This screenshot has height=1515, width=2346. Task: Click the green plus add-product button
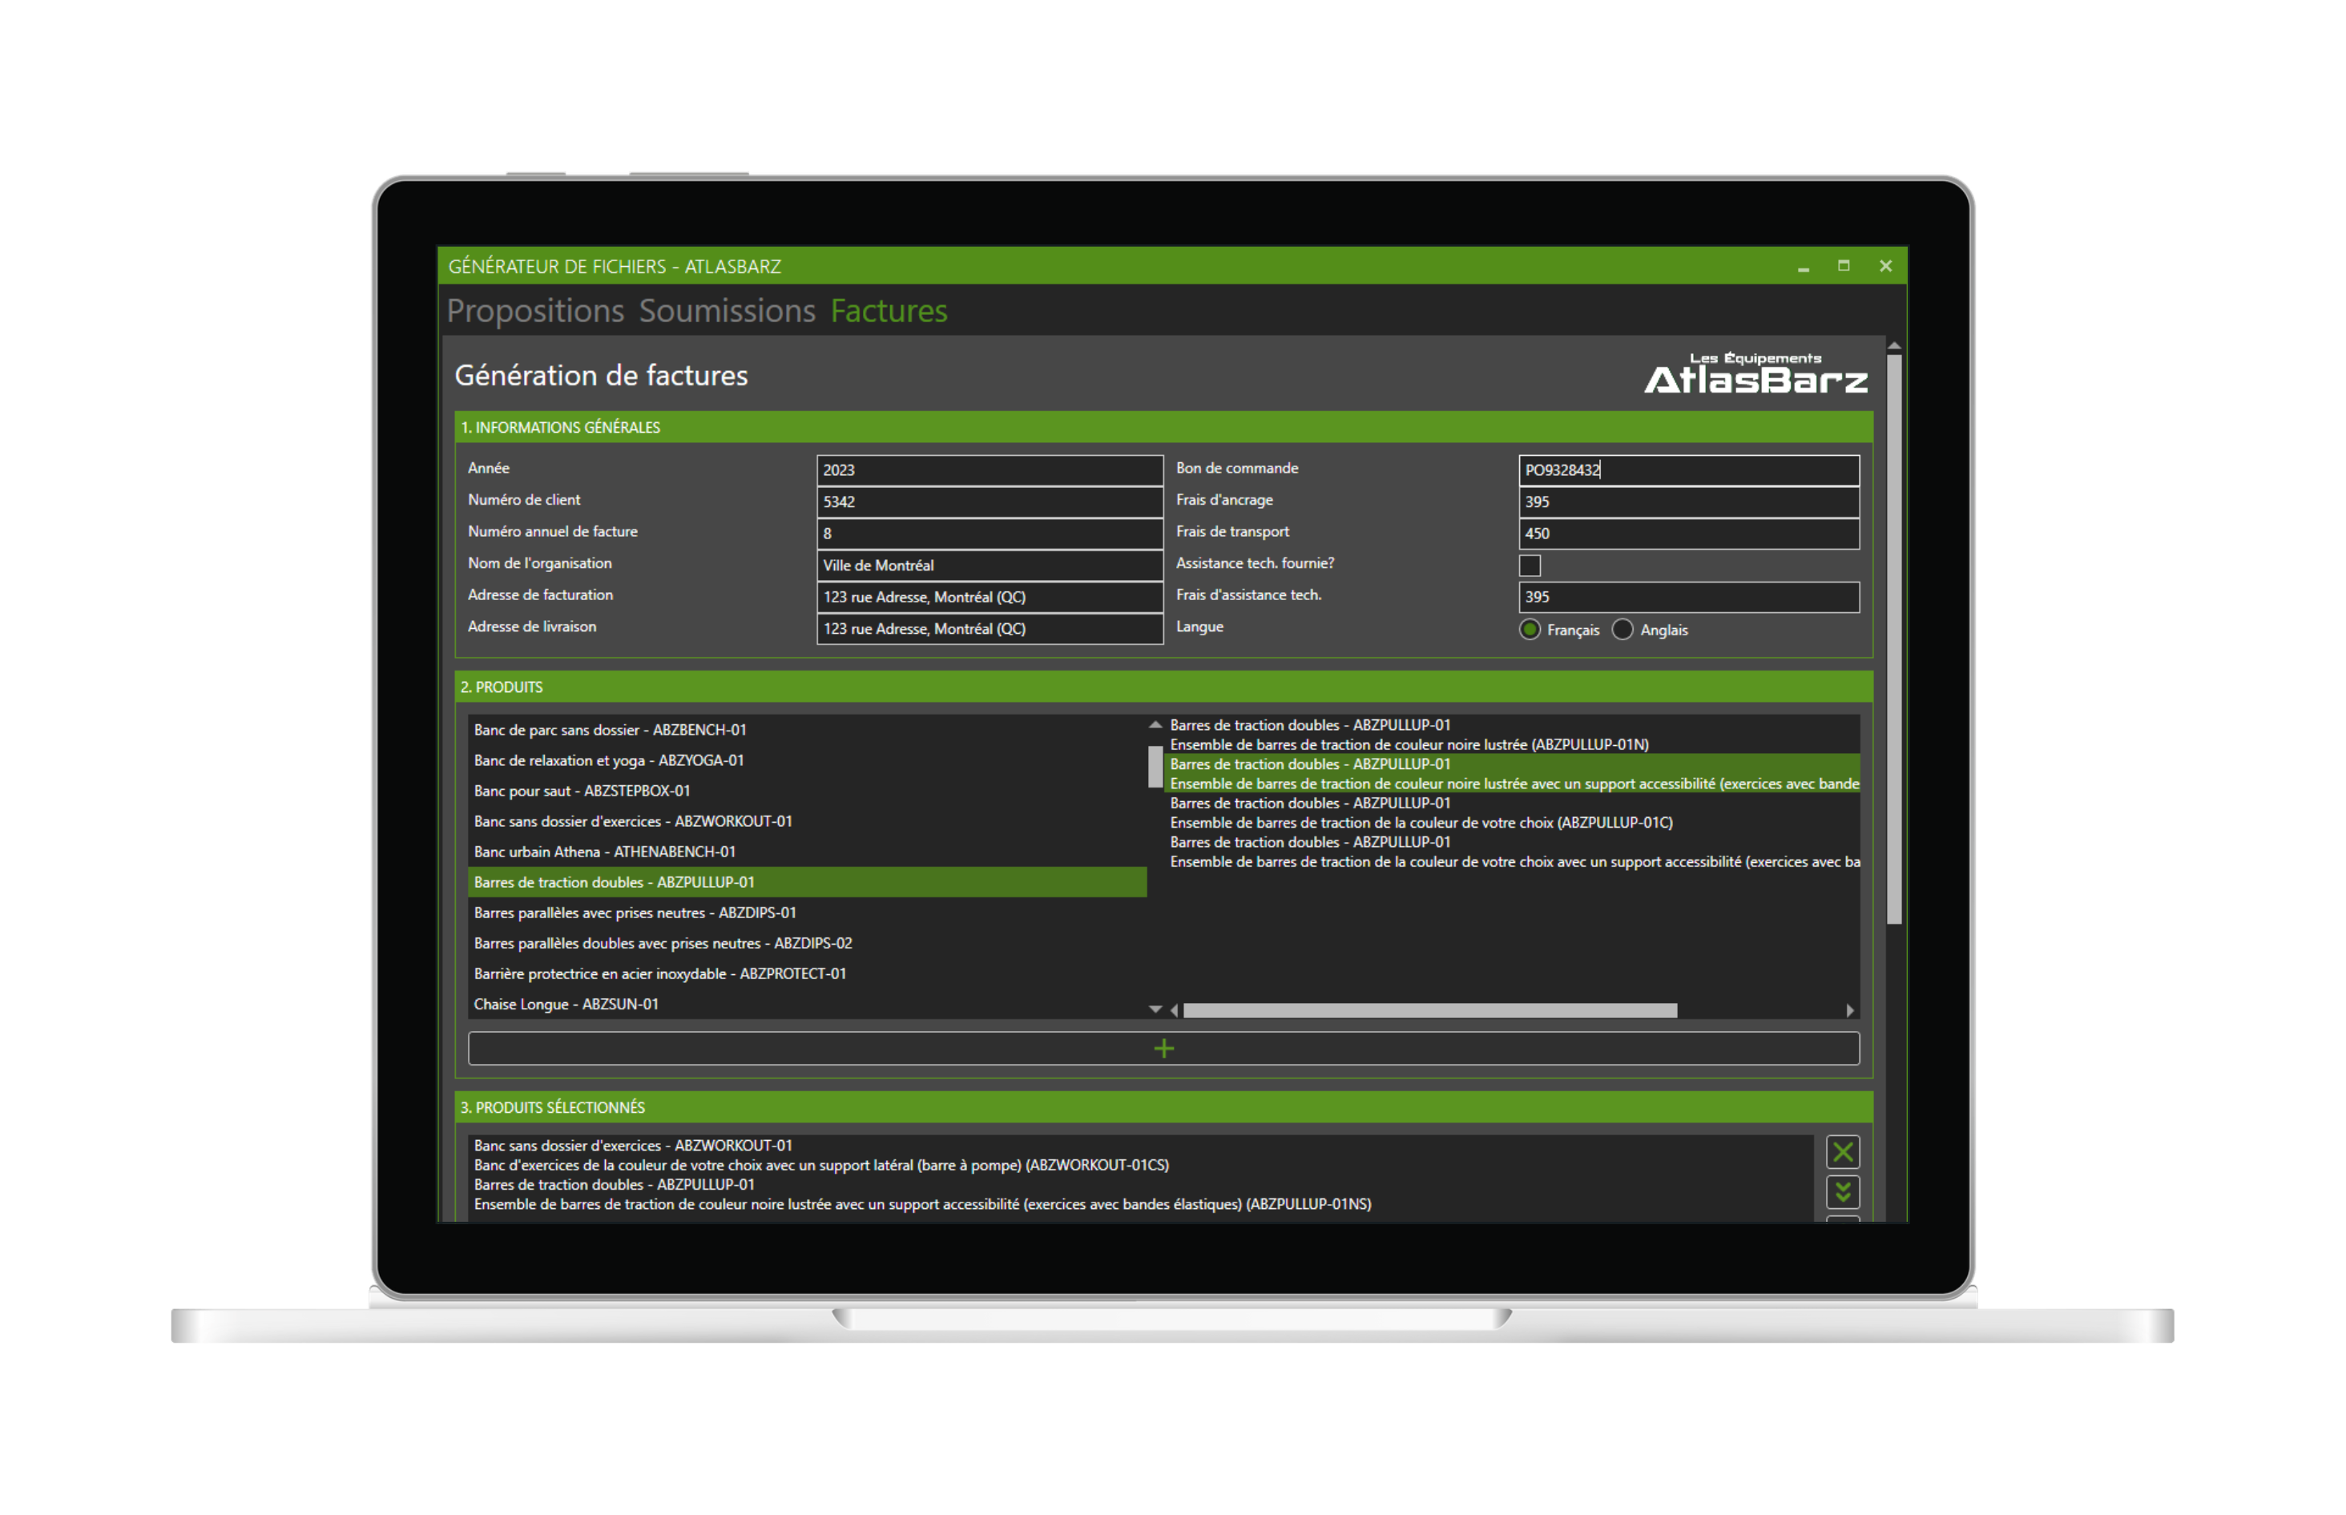[x=1163, y=1049]
